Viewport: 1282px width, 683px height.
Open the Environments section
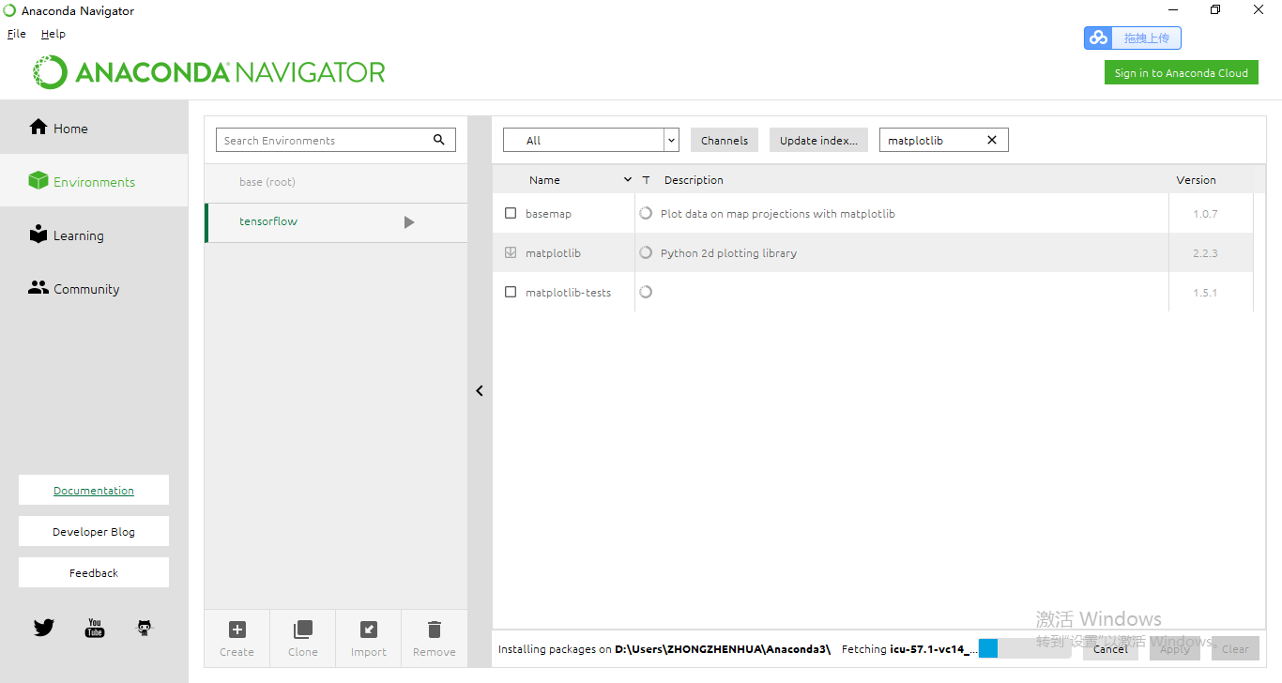[x=94, y=182]
